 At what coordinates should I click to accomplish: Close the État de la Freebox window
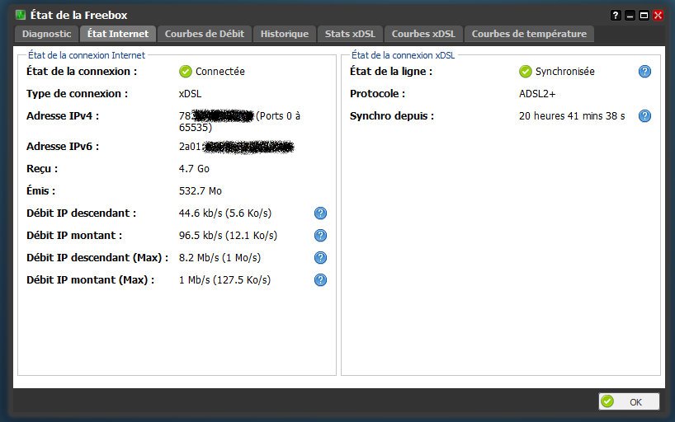point(658,16)
